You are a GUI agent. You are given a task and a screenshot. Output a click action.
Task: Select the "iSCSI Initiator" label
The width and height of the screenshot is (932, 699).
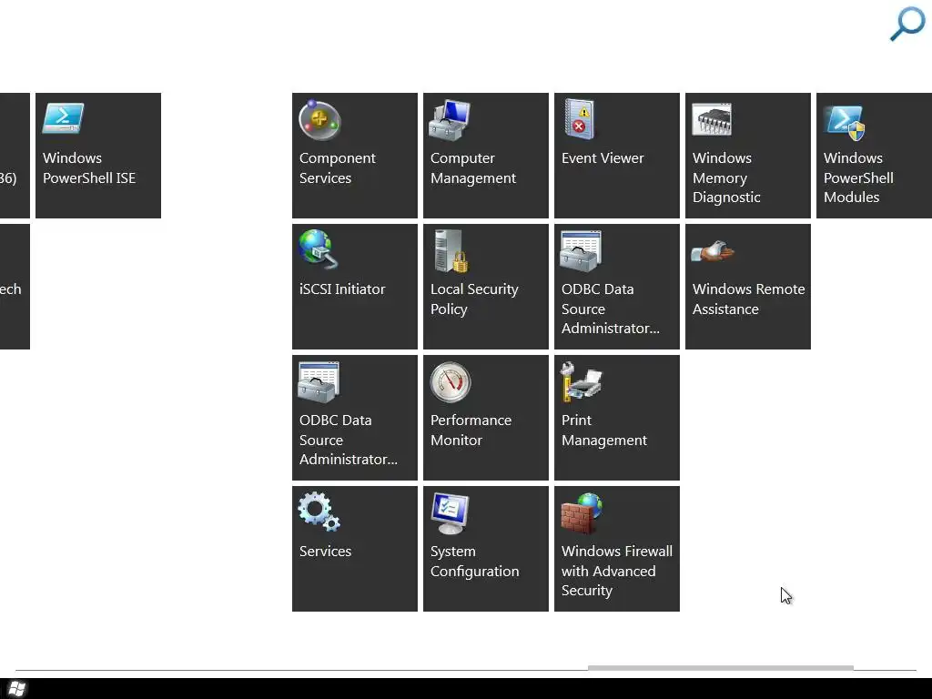coord(342,289)
